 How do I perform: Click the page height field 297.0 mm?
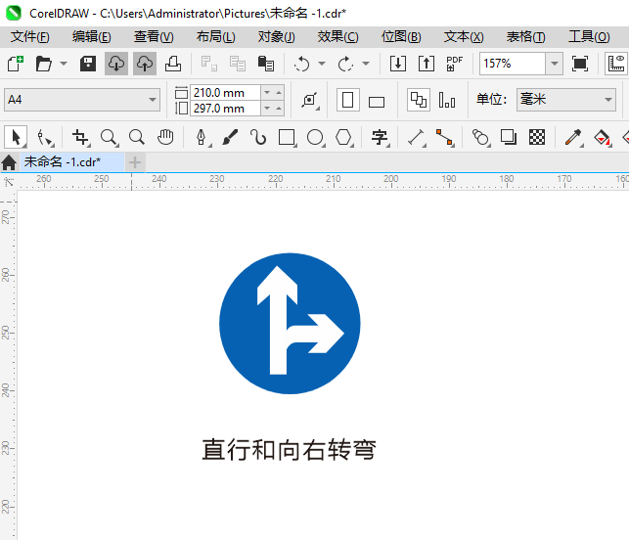[x=225, y=109]
